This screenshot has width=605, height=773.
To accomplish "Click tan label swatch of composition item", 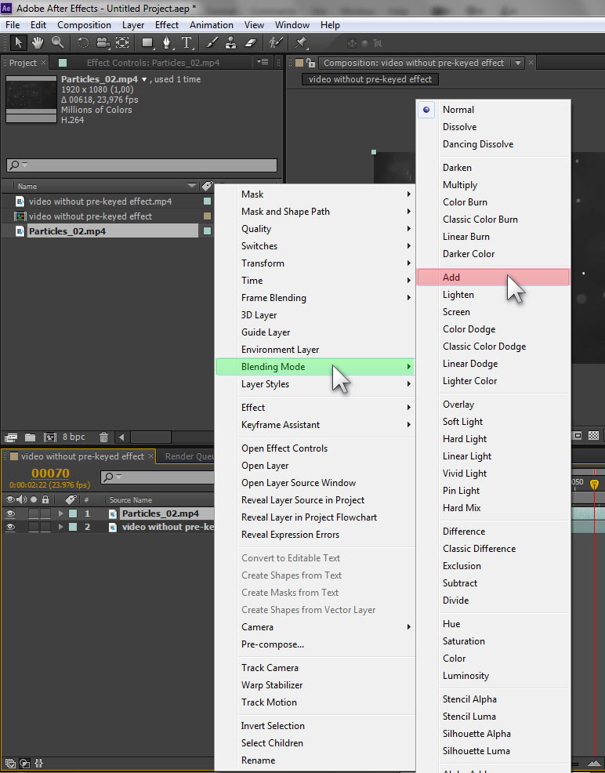I will [208, 216].
